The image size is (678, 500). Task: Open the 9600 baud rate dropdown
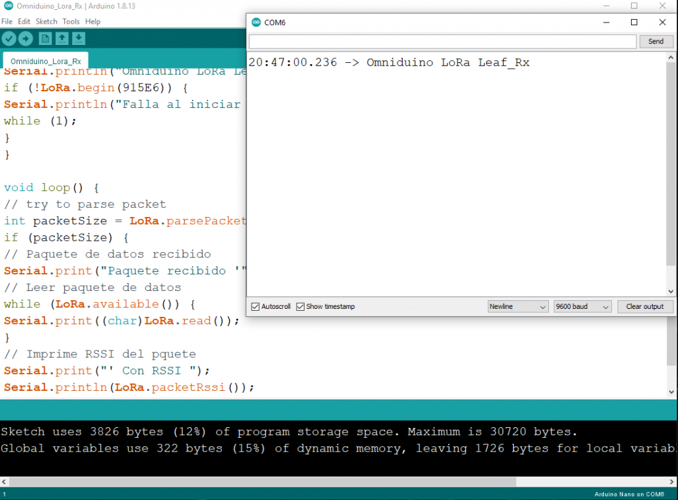coord(583,307)
